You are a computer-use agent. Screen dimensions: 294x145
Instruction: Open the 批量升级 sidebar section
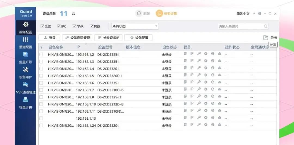tap(26, 58)
